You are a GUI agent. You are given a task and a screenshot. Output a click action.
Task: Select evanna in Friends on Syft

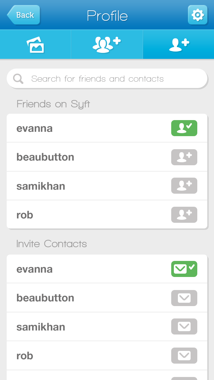(x=35, y=128)
